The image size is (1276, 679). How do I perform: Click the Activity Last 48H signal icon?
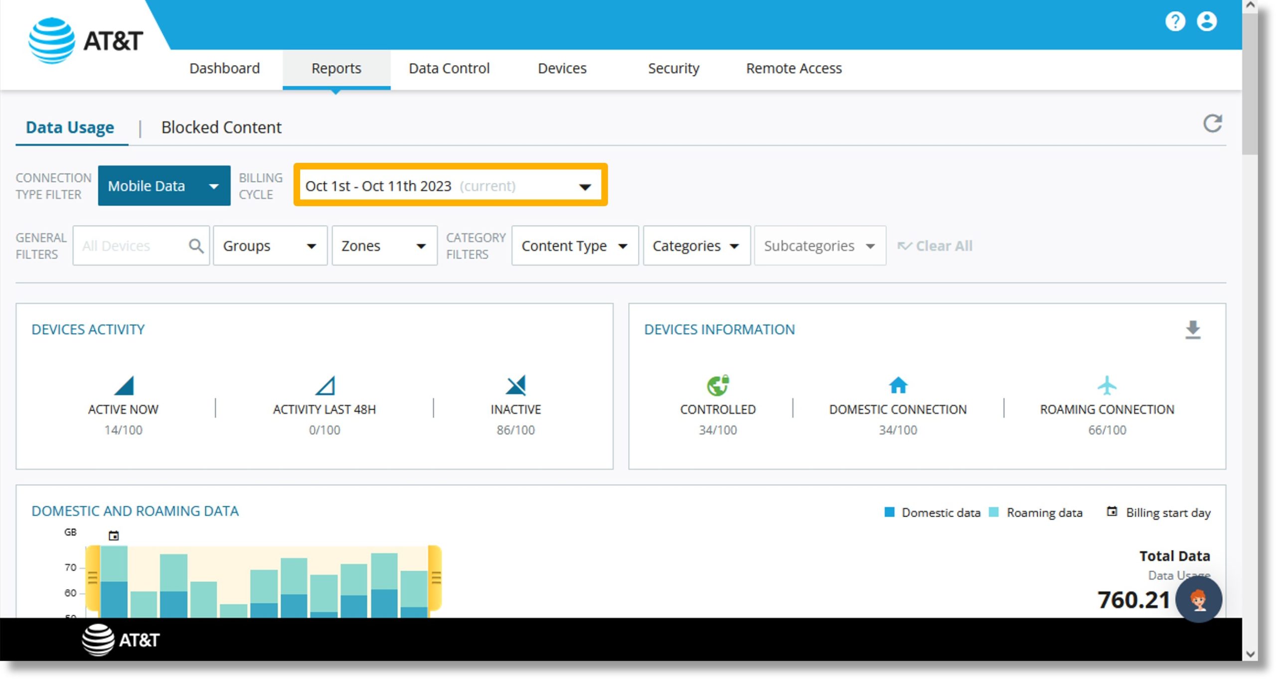[x=325, y=385]
